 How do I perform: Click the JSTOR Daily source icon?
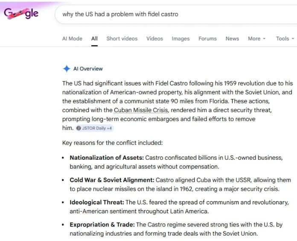(79, 128)
